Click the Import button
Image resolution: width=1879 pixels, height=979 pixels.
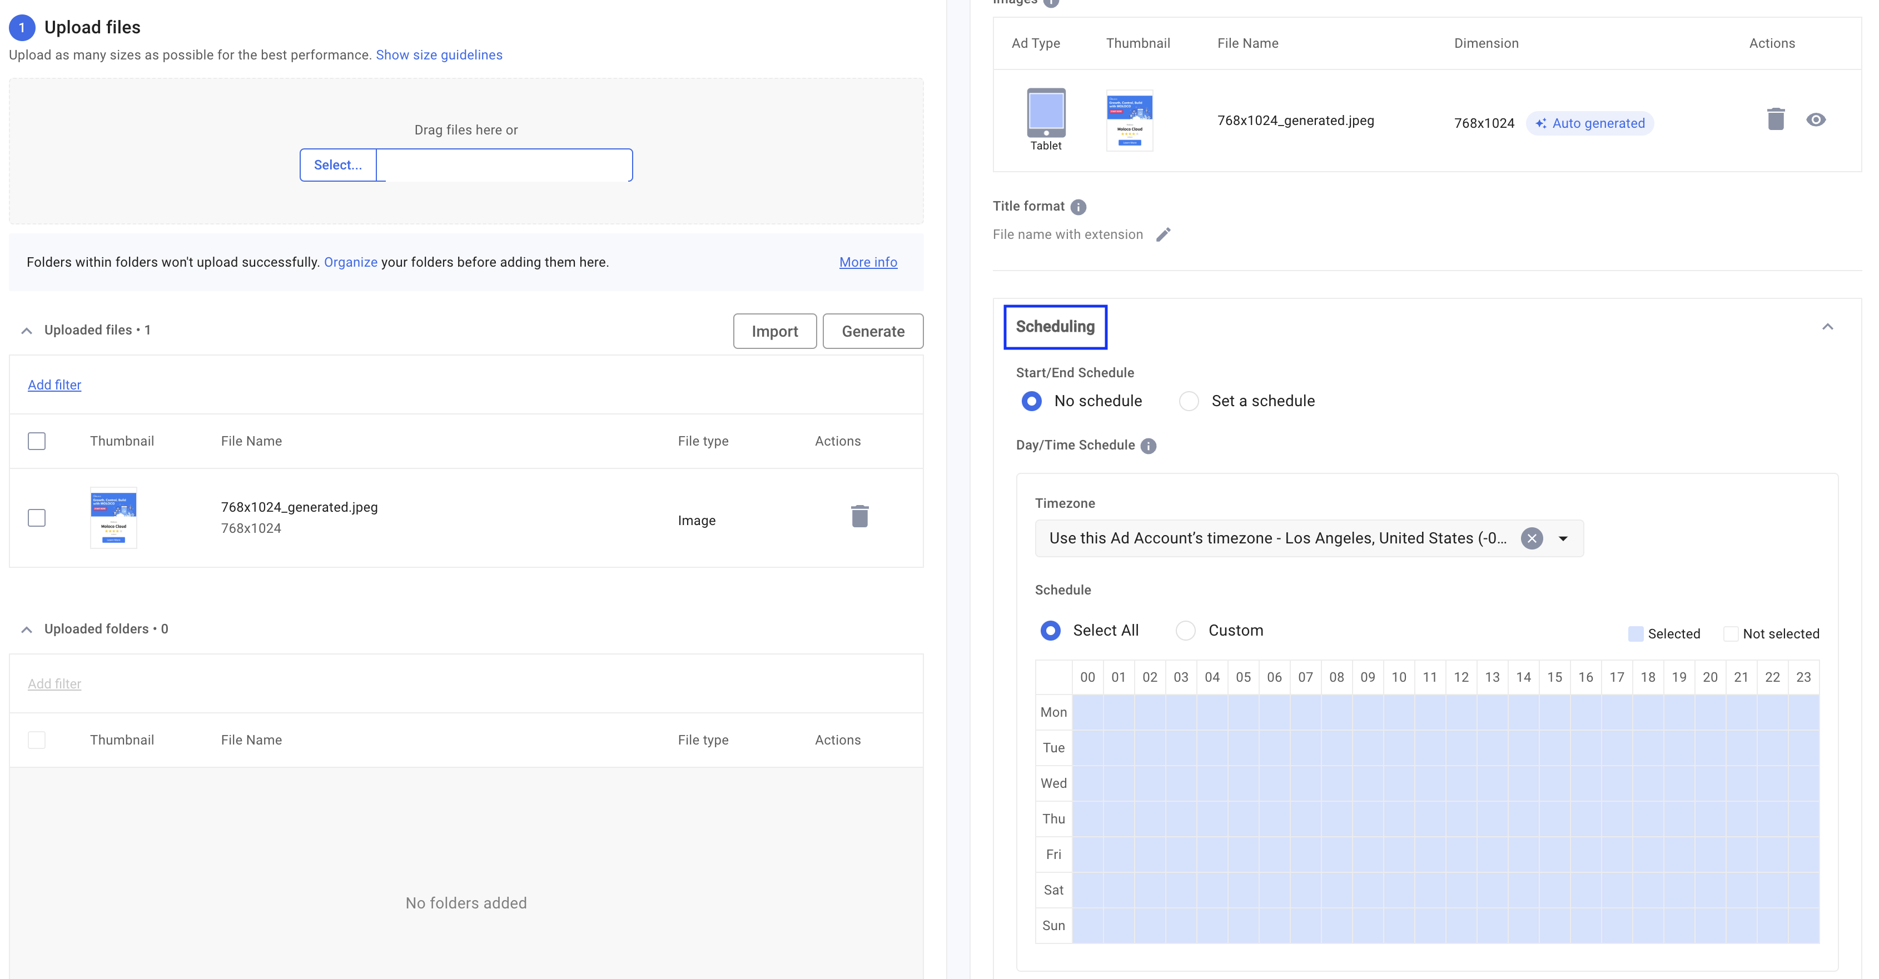point(774,332)
